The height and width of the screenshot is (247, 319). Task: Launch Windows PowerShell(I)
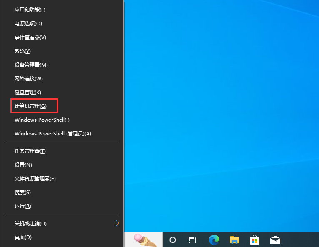point(62,120)
